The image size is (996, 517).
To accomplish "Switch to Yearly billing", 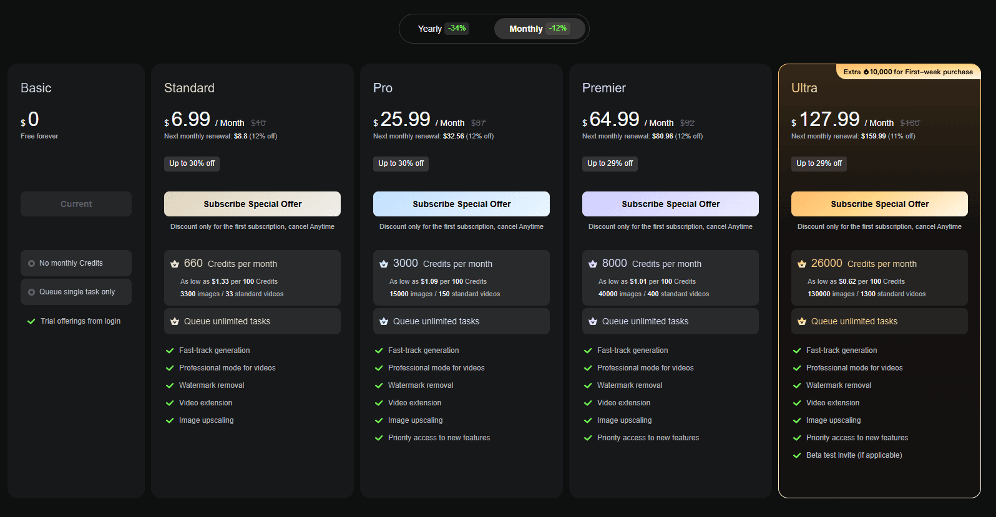I will click(x=442, y=29).
